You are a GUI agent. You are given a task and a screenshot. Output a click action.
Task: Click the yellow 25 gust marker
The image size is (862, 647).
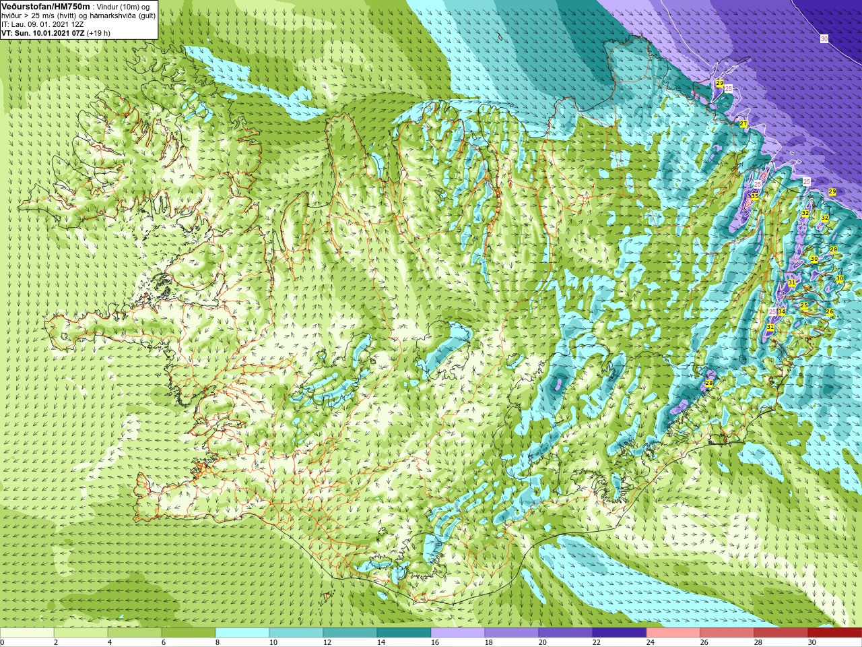click(x=804, y=305)
